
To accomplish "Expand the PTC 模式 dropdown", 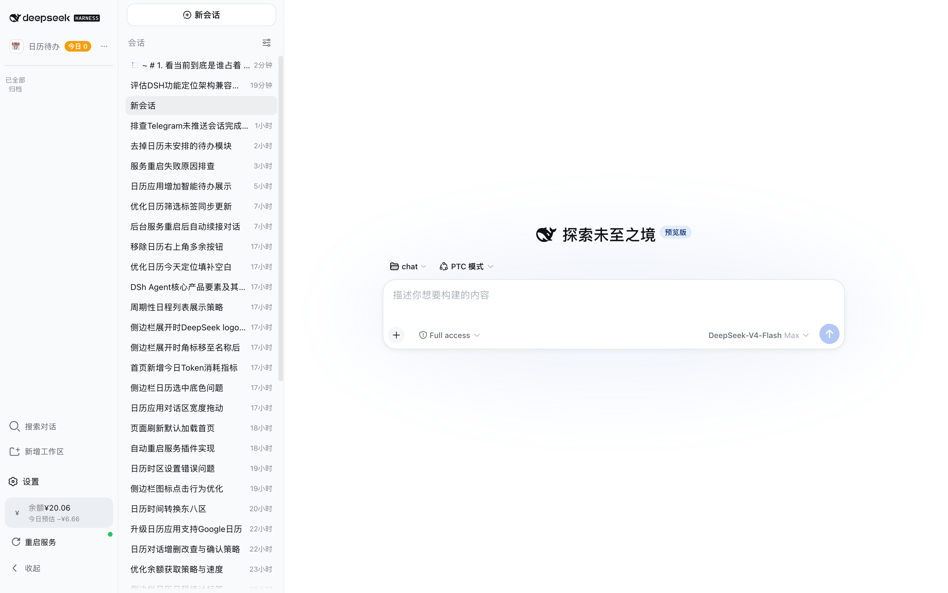I will click(x=466, y=266).
